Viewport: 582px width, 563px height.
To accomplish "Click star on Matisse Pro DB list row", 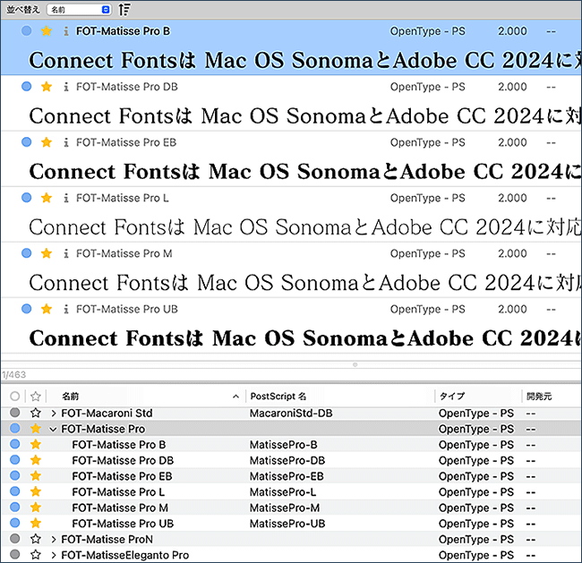I will [36, 460].
